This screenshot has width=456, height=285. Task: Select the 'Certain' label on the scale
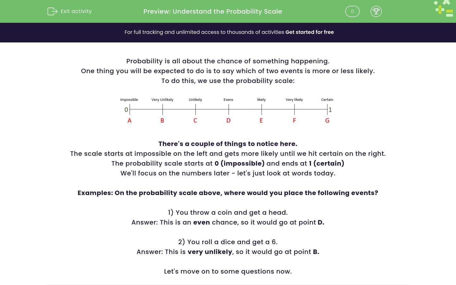[x=327, y=99]
